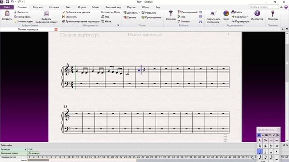Click the timeline horizontal scrollbar thumb

(x=38, y=160)
